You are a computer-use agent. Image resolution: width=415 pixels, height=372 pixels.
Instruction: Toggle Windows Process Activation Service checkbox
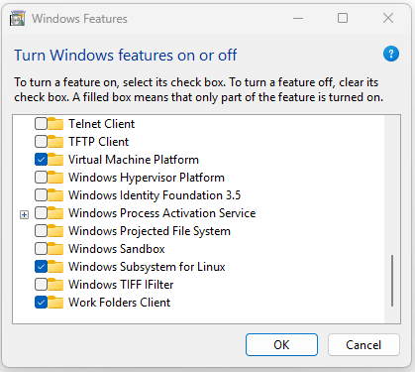(x=41, y=213)
